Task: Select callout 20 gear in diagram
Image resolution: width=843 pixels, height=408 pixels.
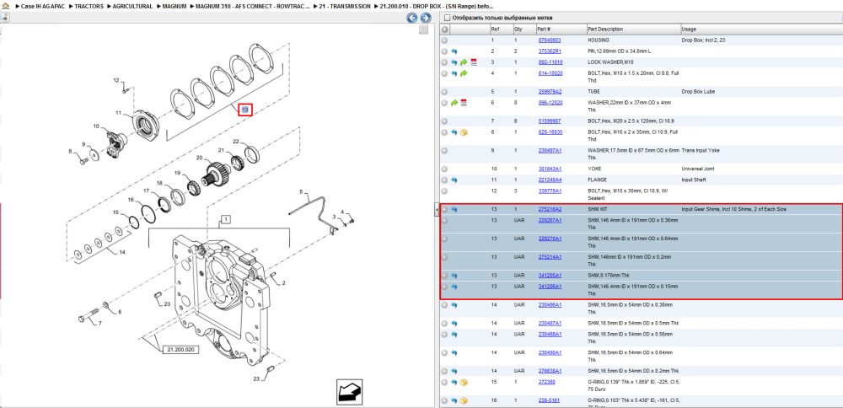Action: 198,158
